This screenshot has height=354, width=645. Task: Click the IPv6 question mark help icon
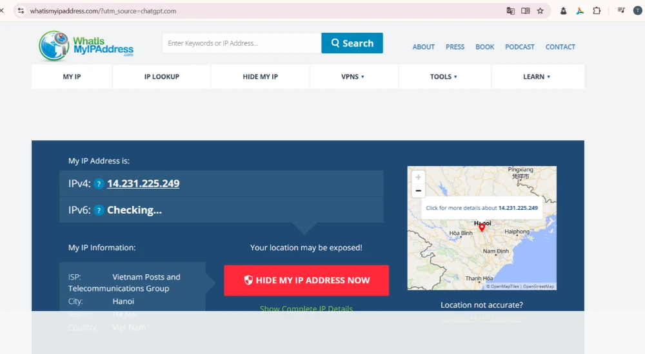point(99,210)
